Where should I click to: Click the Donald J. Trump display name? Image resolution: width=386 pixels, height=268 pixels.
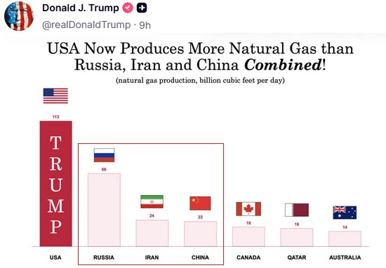pos(81,8)
